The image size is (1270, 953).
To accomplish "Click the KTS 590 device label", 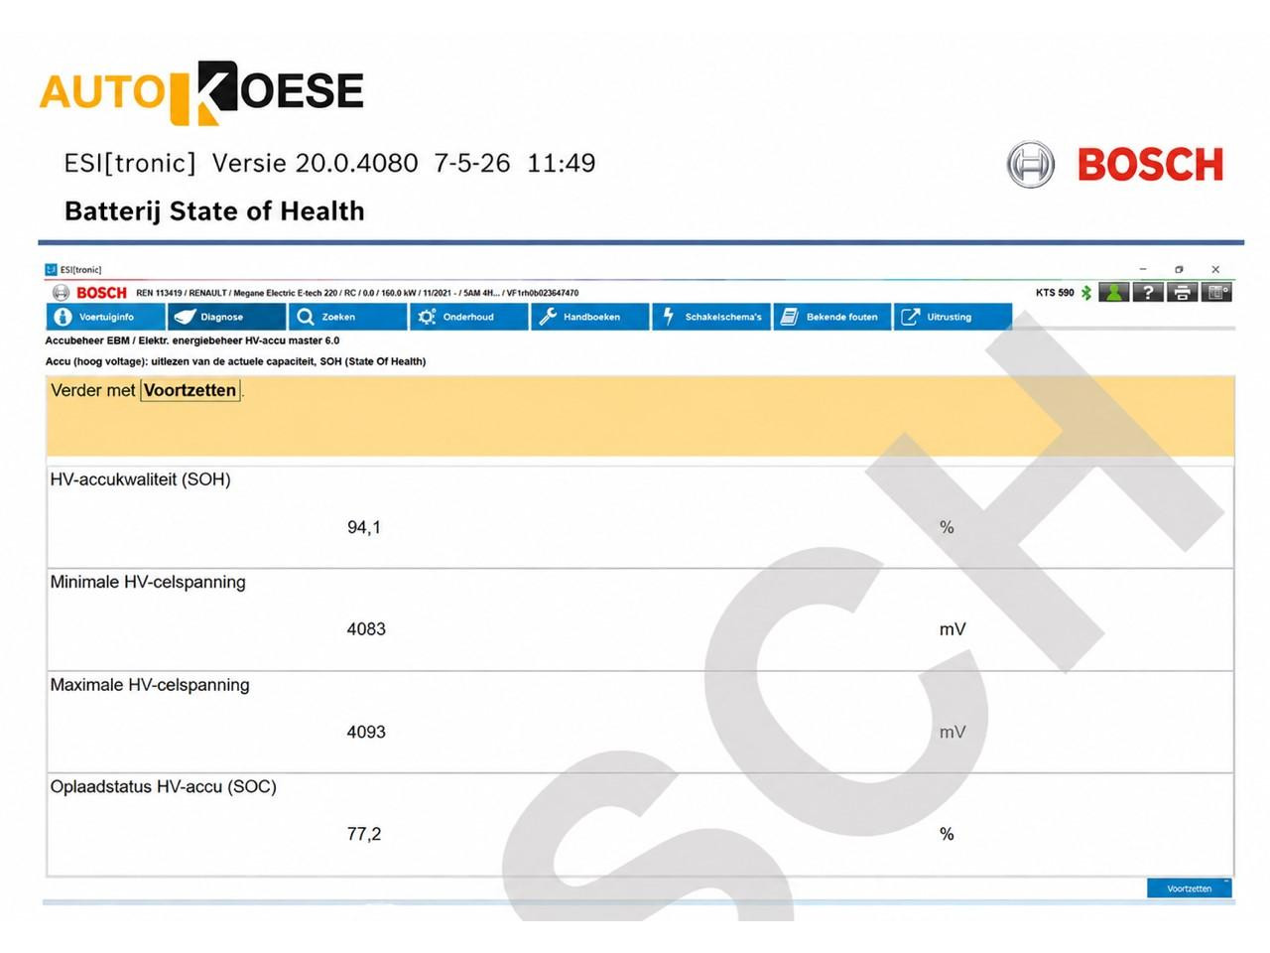I will coord(1055,293).
